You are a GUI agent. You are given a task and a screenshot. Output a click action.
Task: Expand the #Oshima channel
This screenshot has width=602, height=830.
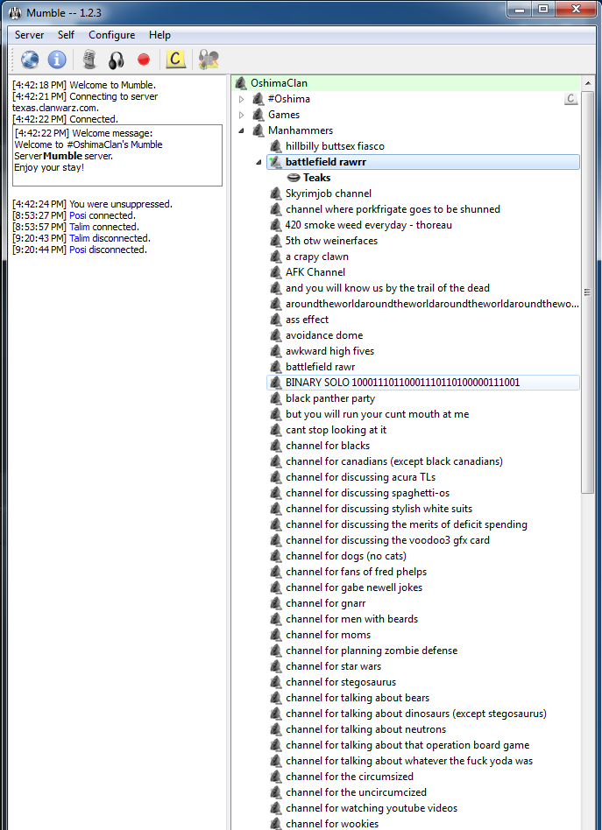click(242, 100)
